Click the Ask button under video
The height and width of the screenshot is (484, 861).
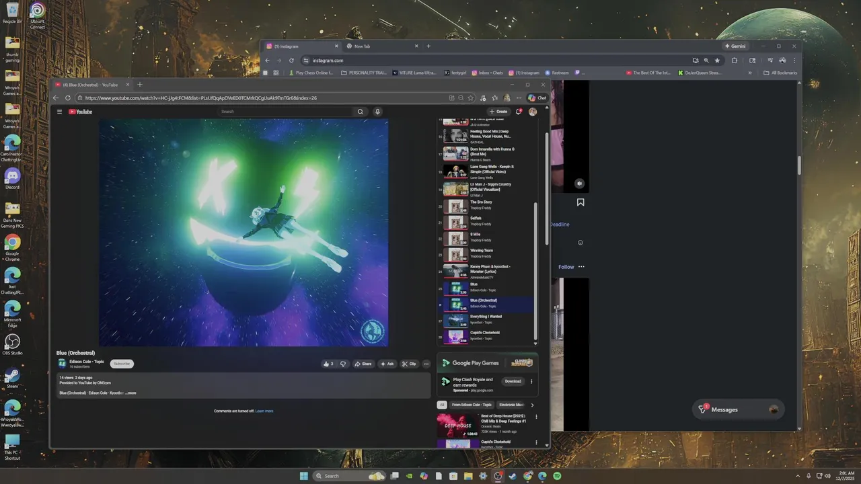pyautogui.click(x=387, y=364)
